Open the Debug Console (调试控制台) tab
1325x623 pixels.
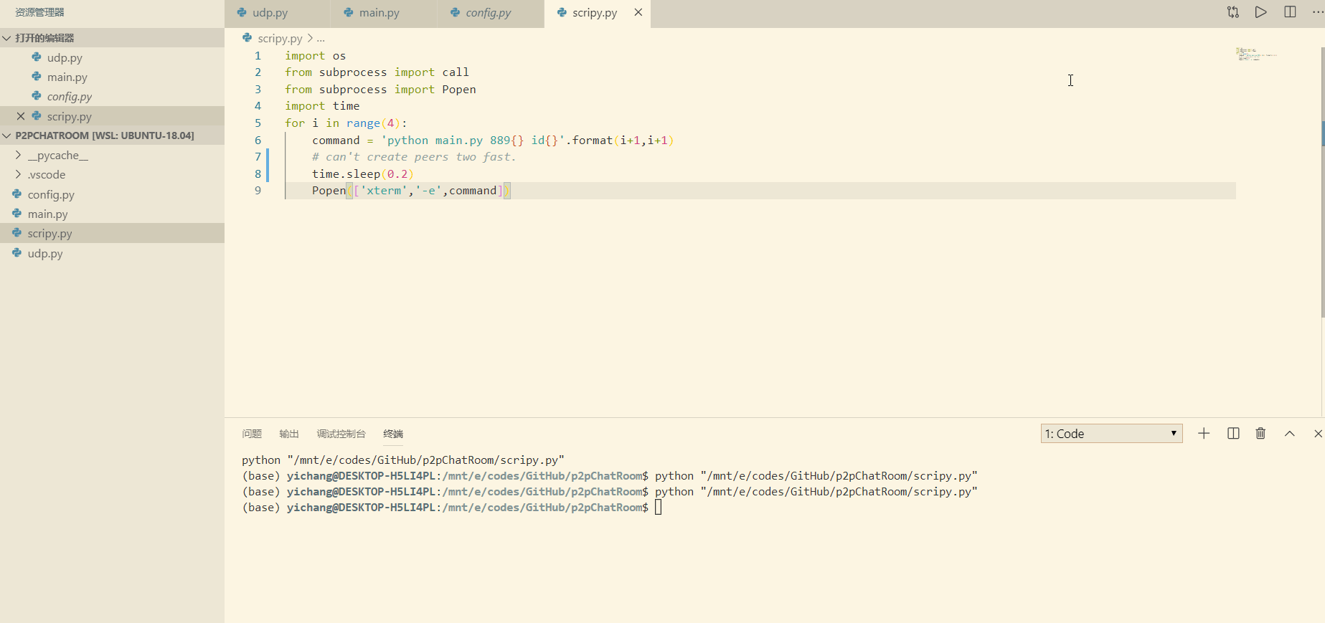point(341,434)
